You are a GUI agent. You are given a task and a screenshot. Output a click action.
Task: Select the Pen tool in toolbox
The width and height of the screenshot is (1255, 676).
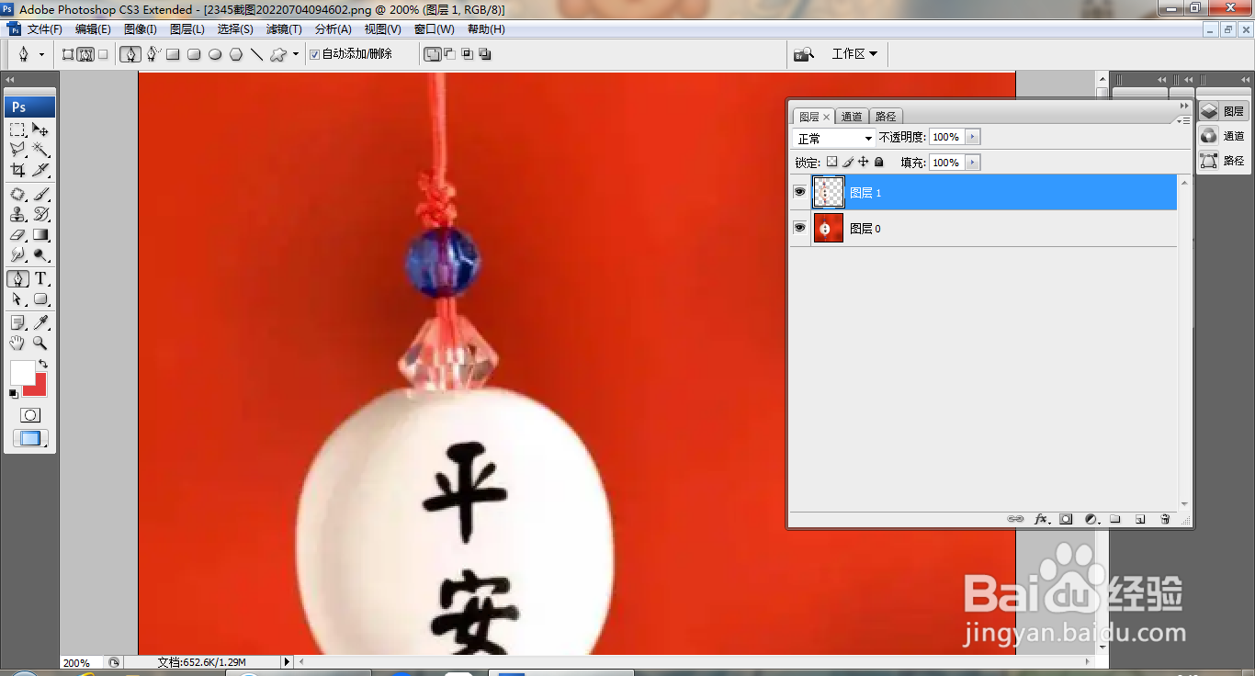pyautogui.click(x=17, y=279)
